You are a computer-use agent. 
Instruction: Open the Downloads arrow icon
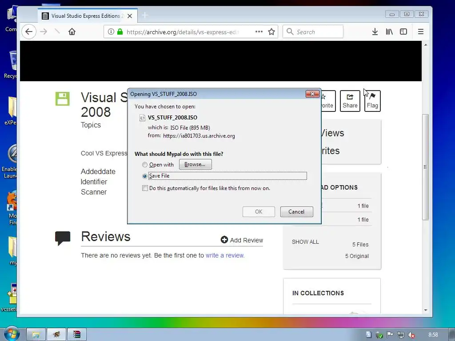(x=375, y=32)
